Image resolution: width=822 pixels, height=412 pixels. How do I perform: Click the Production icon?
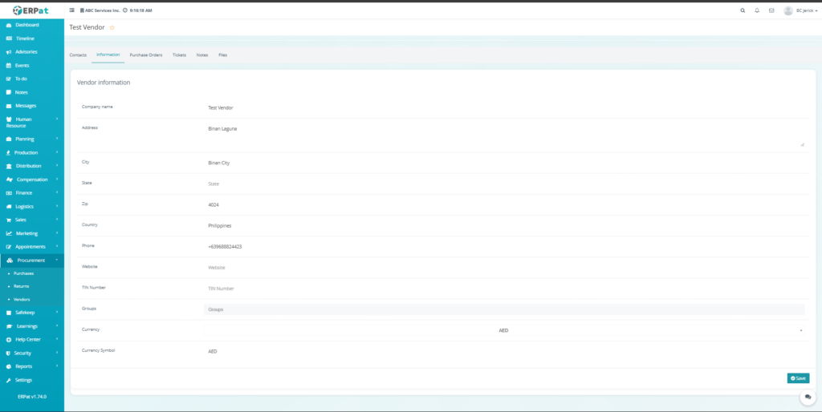coord(9,153)
